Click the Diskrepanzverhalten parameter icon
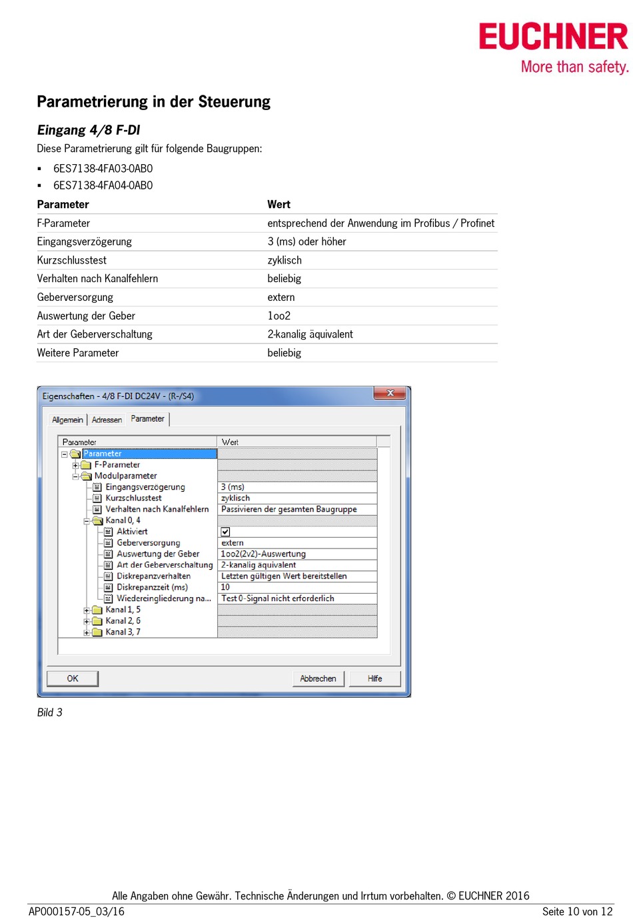This screenshot has height=920, width=633. point(109,576)
